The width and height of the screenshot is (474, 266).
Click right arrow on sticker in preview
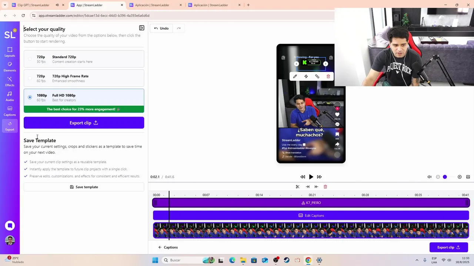tap(326, 64)
